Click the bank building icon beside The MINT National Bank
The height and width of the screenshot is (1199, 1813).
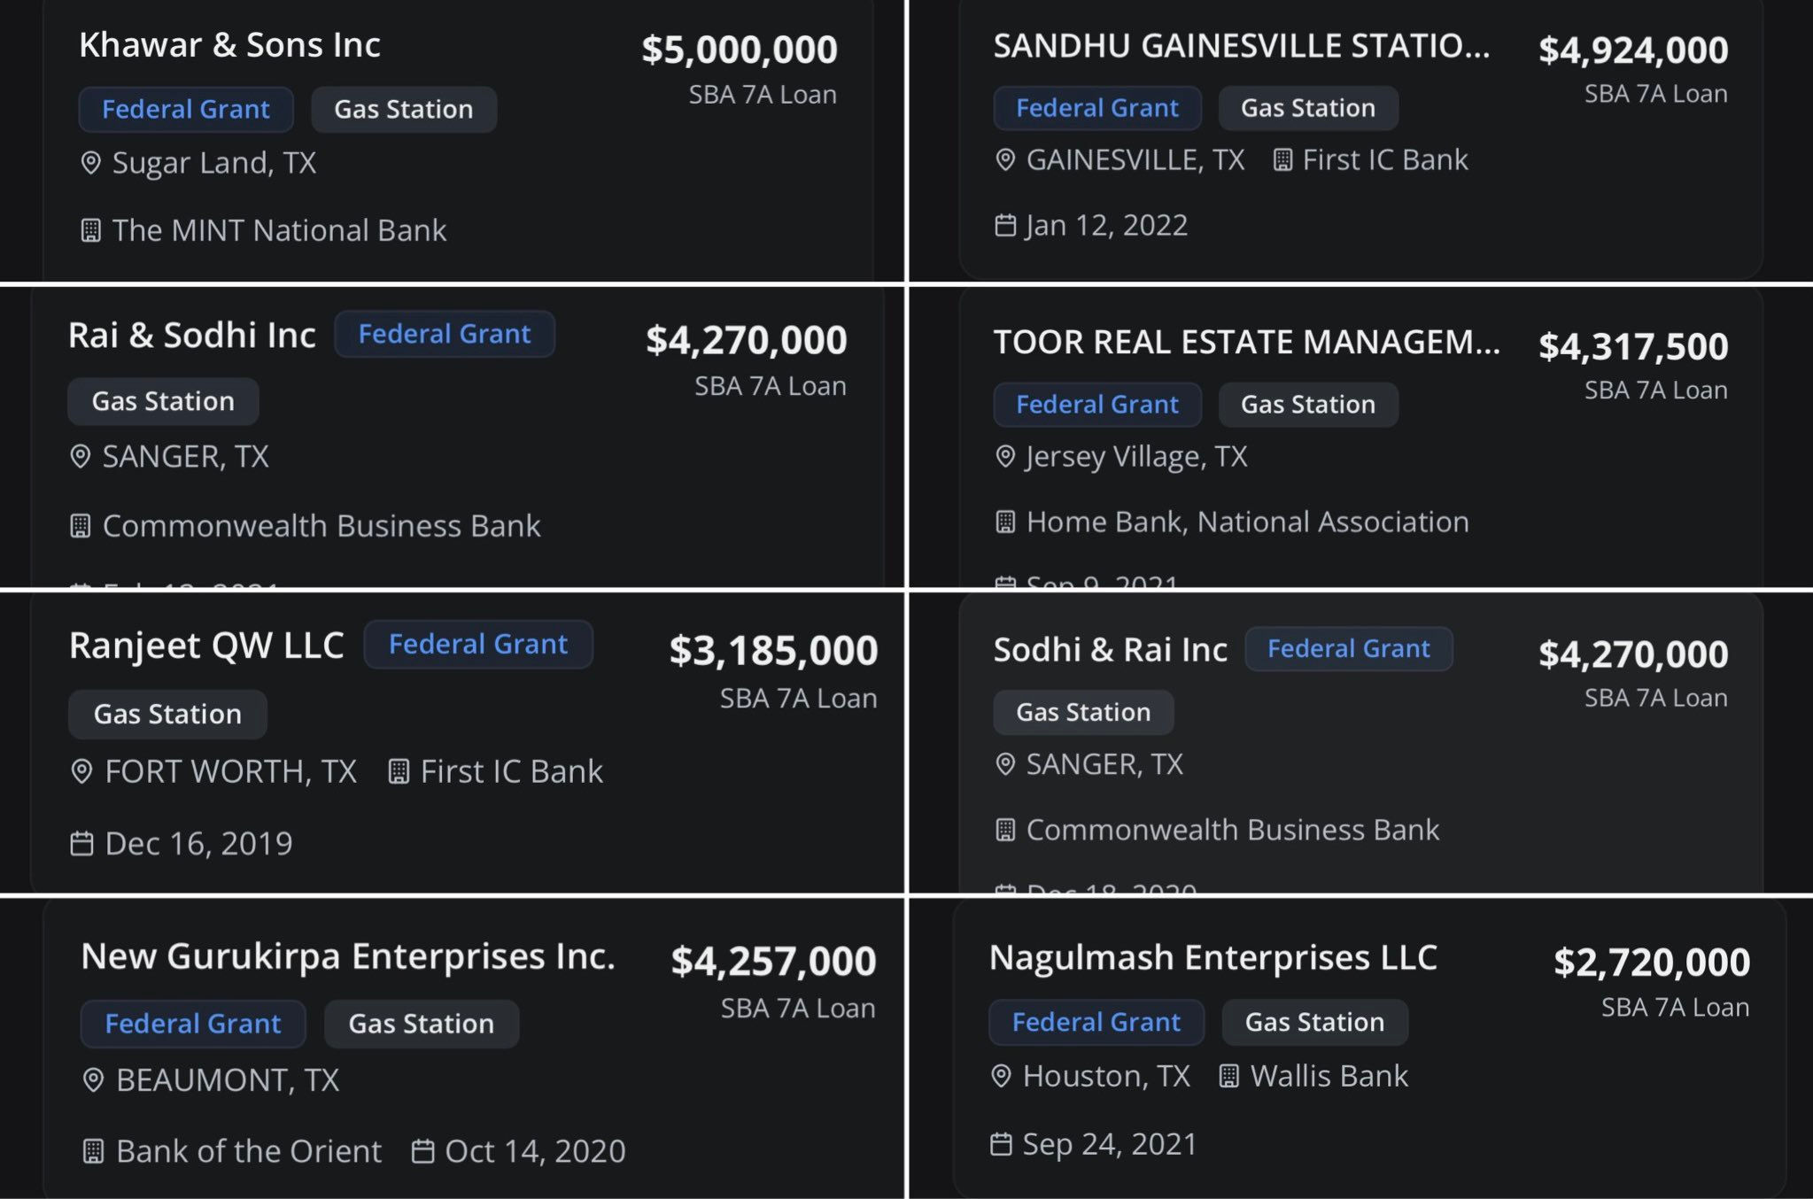point(90,230)
